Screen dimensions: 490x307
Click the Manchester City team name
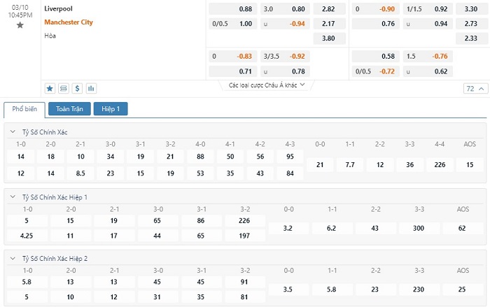point(69,22)
